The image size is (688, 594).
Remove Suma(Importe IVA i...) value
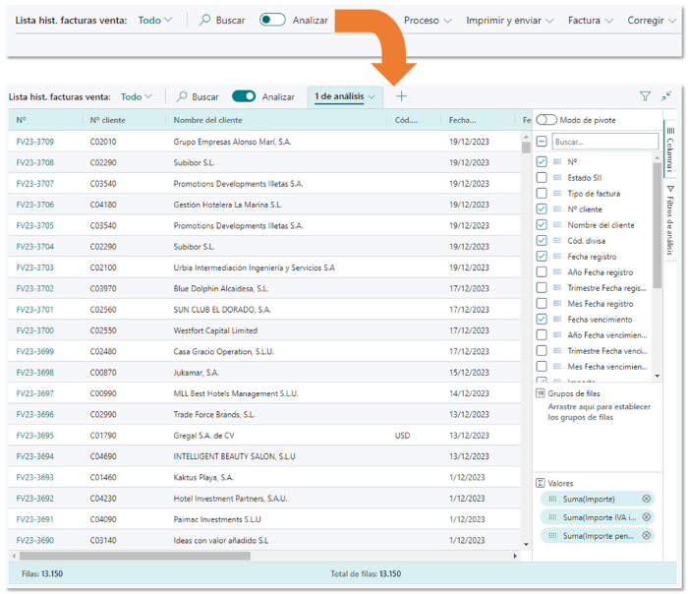click(647, 517)
